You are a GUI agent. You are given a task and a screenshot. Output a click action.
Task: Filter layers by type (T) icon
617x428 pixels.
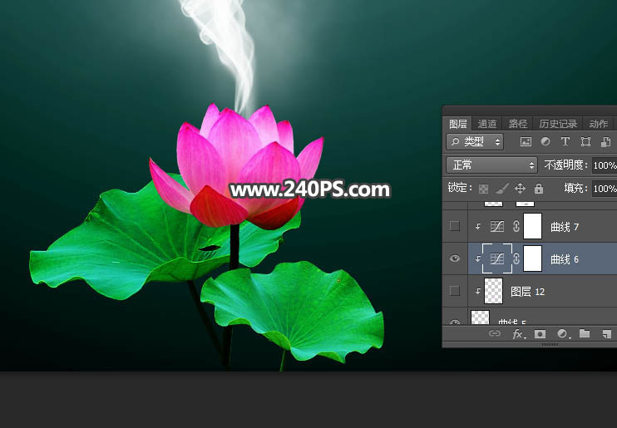[565, 142]
